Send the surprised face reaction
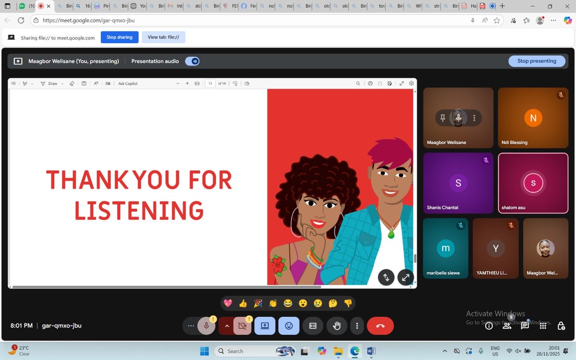Image resolution: width=576 pixels, height=360 pixels. click(x=303, y=303)
